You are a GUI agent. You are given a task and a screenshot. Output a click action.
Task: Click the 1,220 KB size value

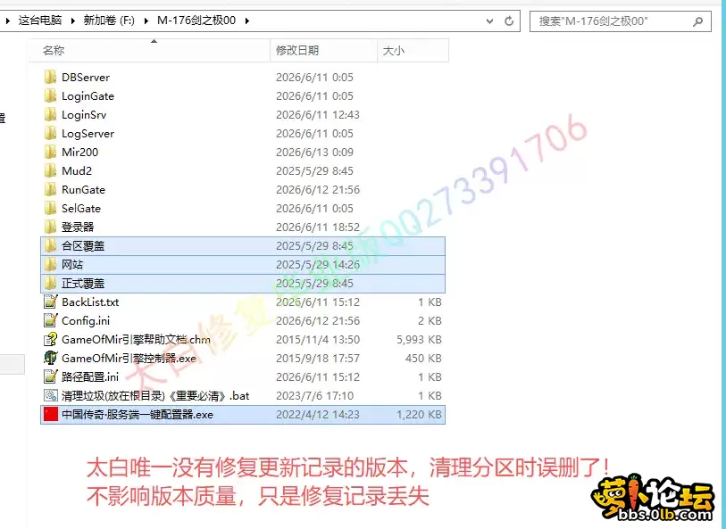tap(419, 414)
